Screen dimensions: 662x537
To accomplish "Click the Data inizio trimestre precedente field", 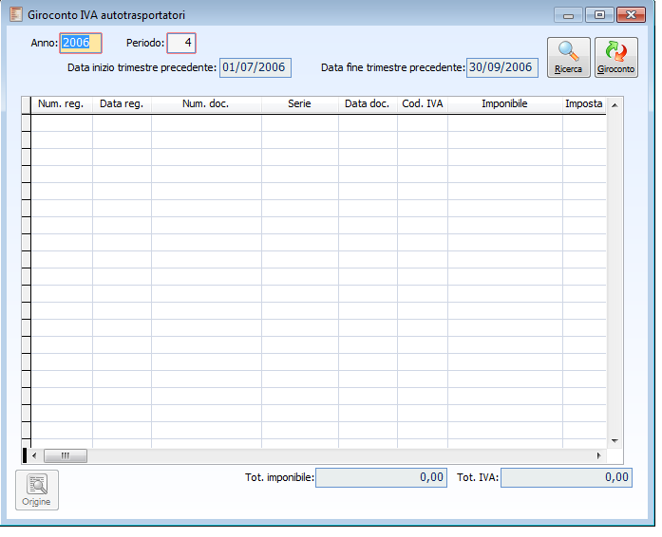I will tap(255, 67).
